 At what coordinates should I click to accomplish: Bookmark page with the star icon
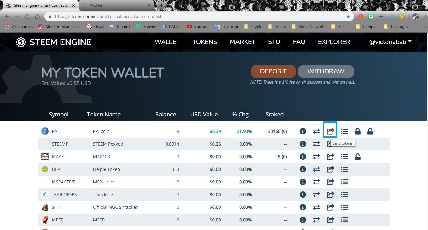(x=348, y=16)
